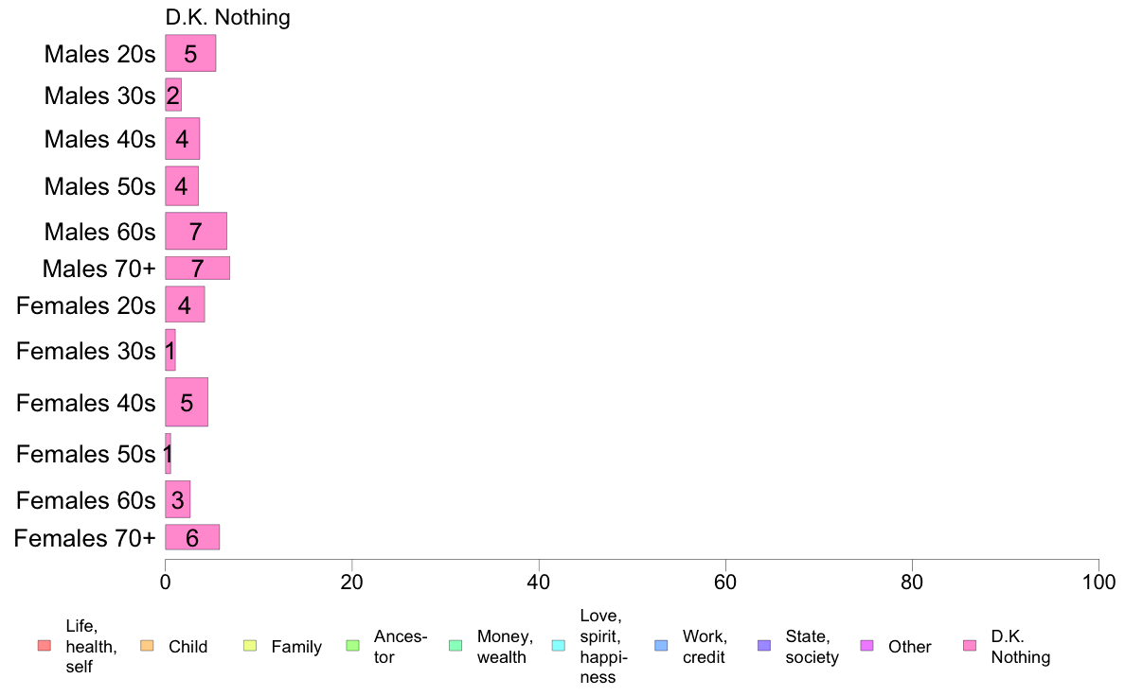Click the D.K. Nothing legend swatch
This screenshot has width=1125, height=696.
tap(970, 646)
